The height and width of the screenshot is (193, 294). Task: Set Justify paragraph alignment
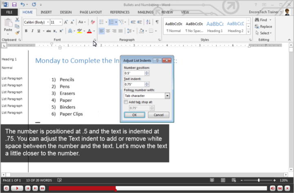click(x=121, y=31)
